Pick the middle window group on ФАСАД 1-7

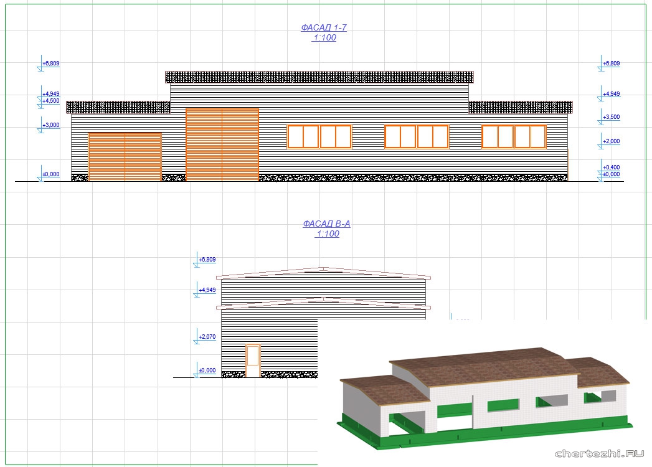(417, 136)
